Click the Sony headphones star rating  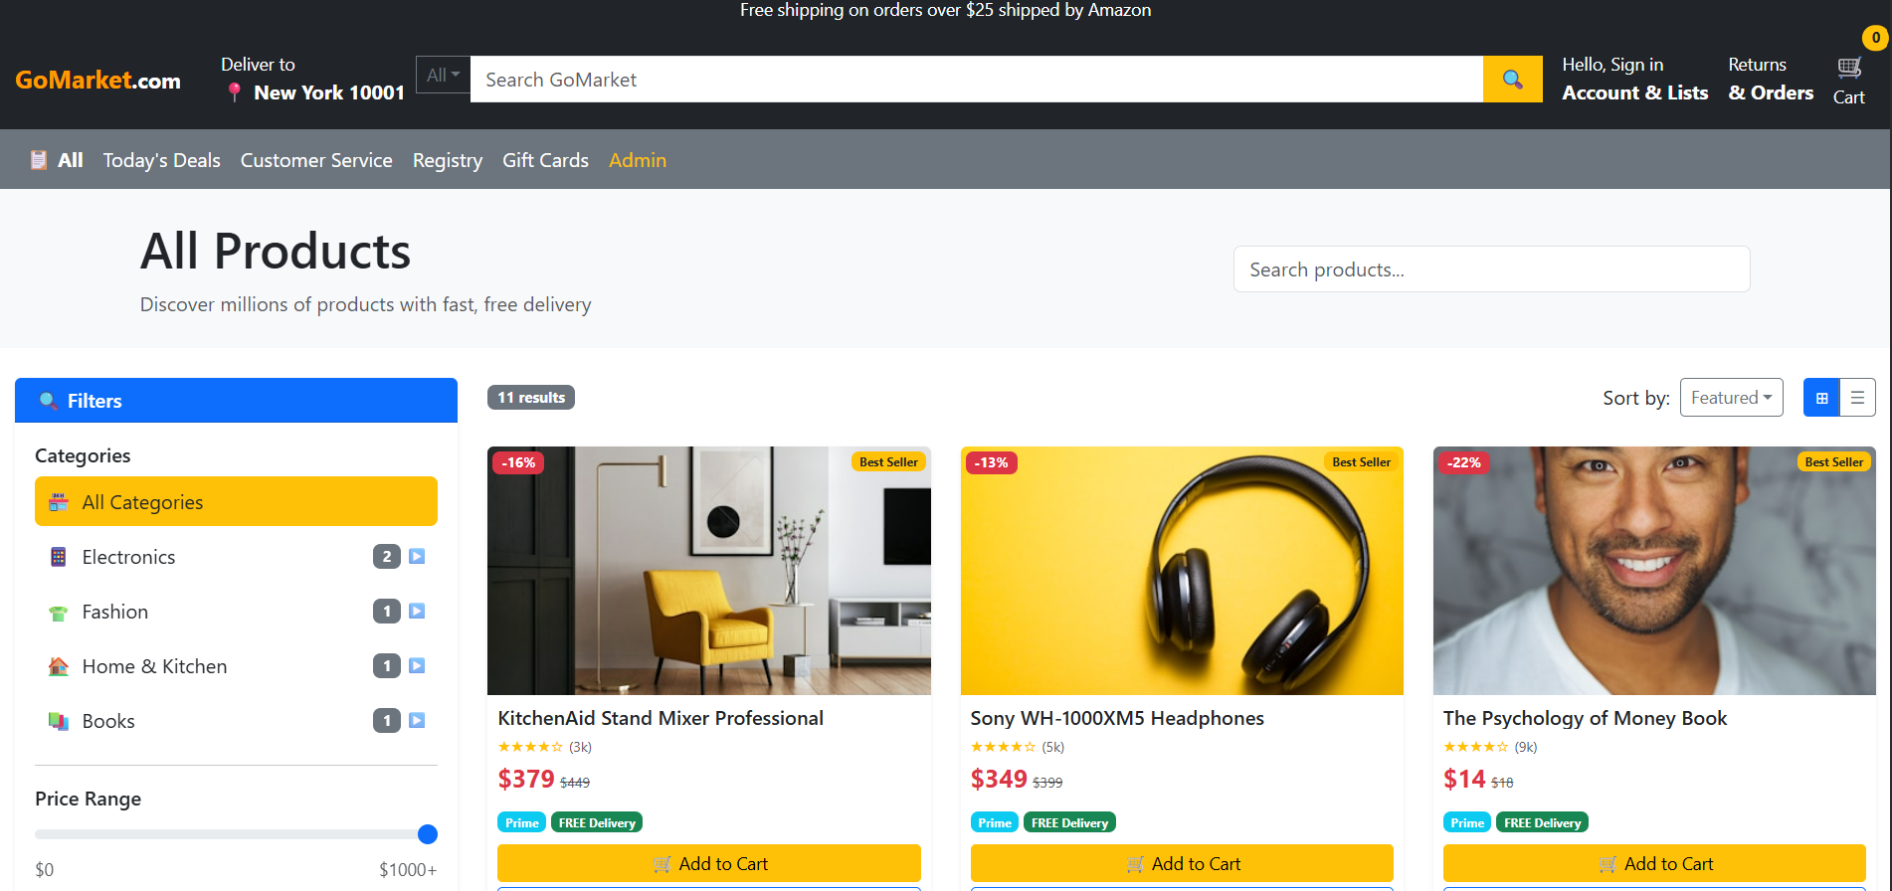pos(1003,747)
